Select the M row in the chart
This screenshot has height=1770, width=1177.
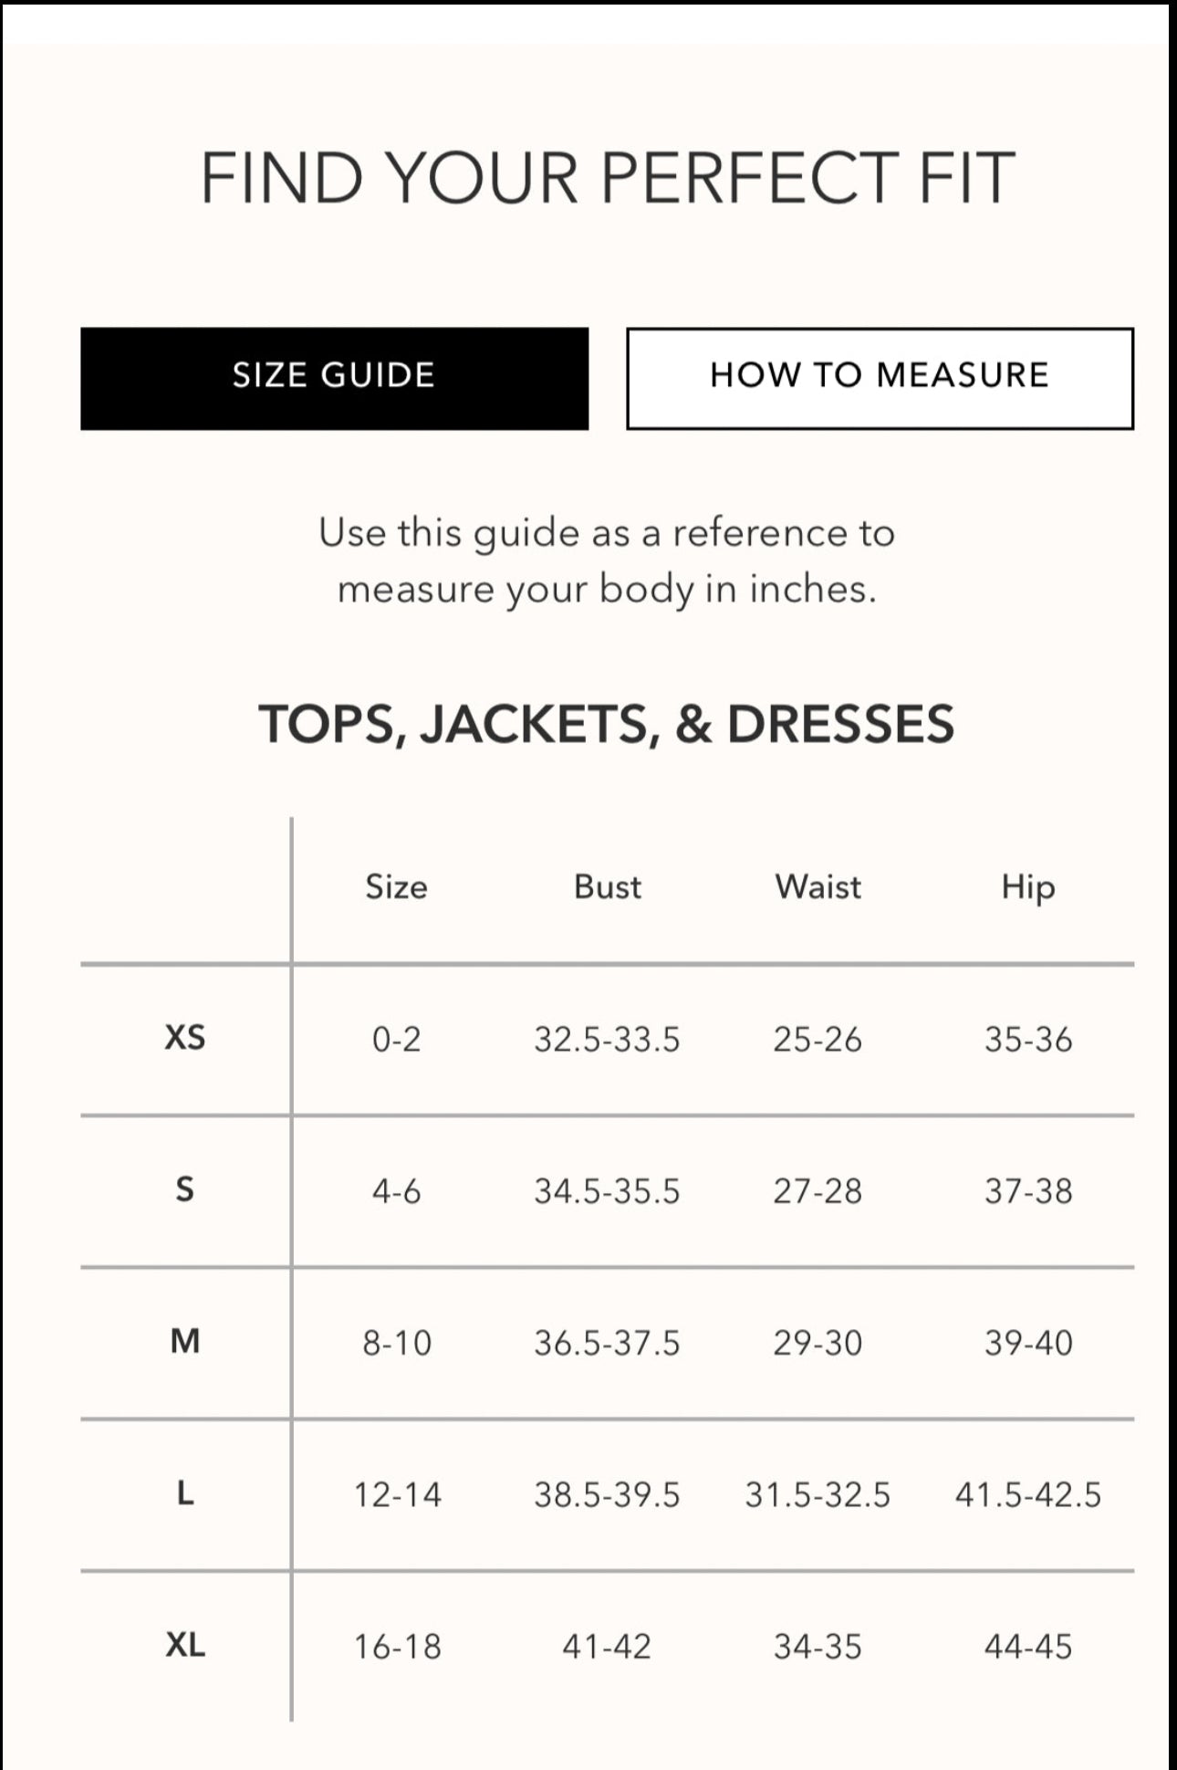point(186,1342)
